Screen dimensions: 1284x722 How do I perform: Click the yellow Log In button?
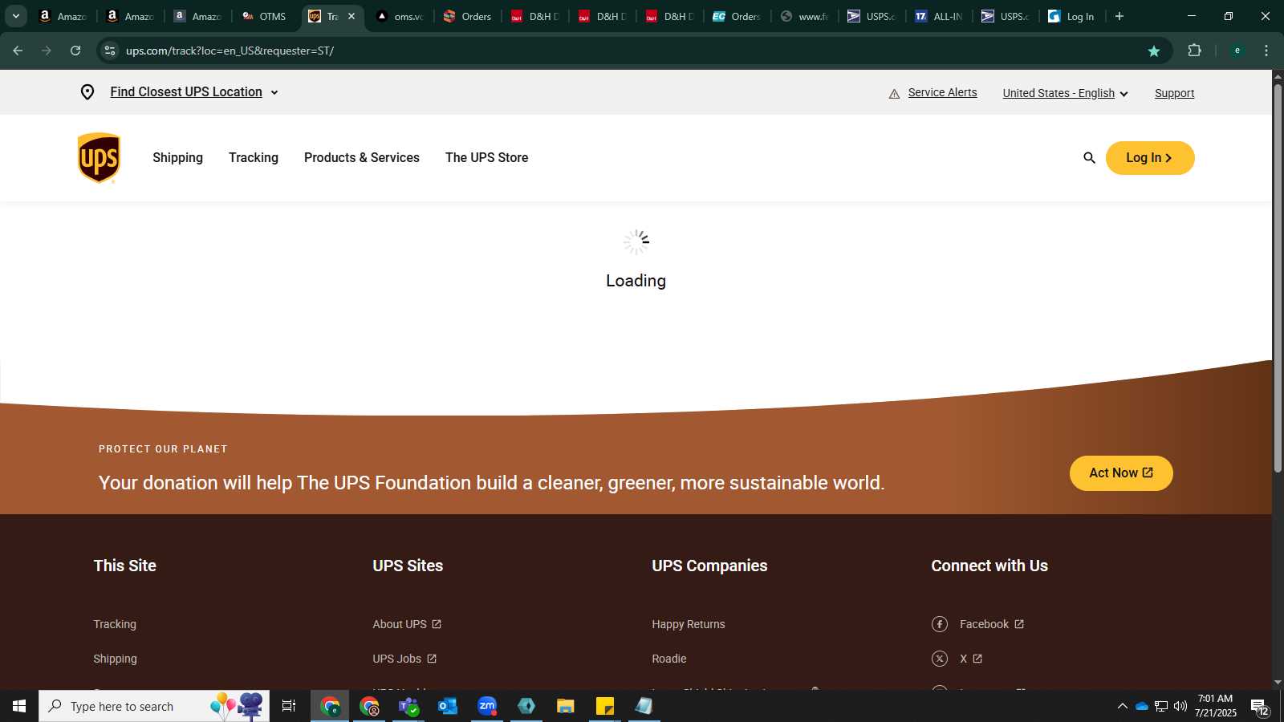click(x=1150, y=158)
